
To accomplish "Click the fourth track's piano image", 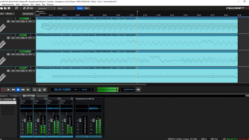I will tap(3, 77).
